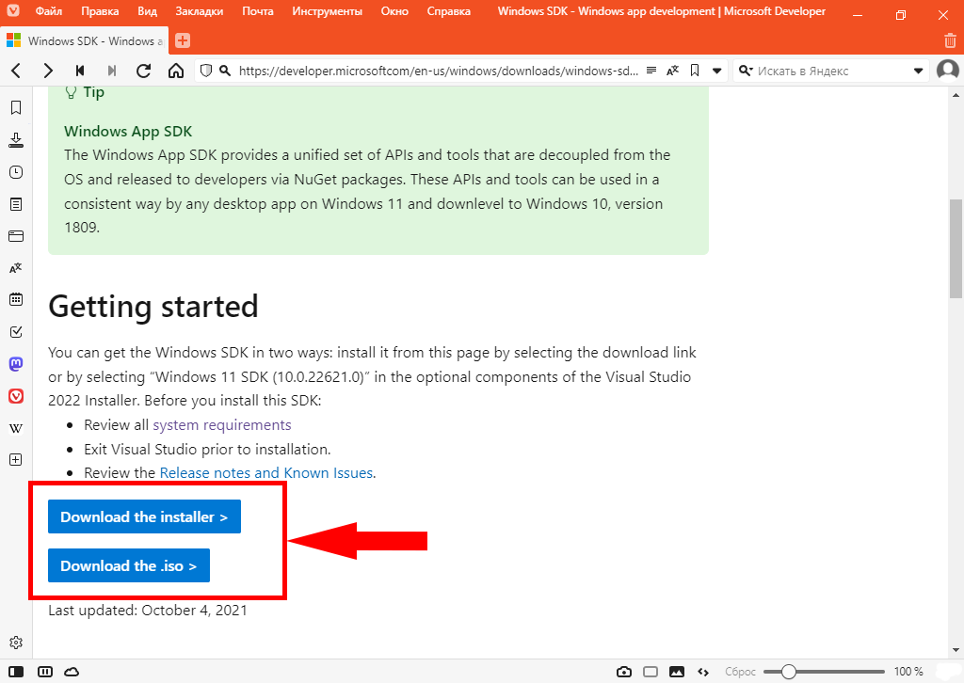Open the Закладки menu

point(199,11)
